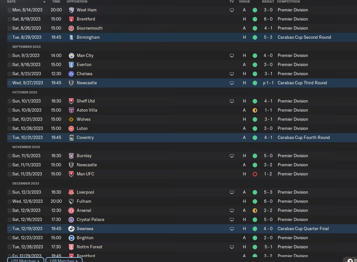Open the Man UFC opposition link
This screenshot has width=357, height=262.
point(85,174)
